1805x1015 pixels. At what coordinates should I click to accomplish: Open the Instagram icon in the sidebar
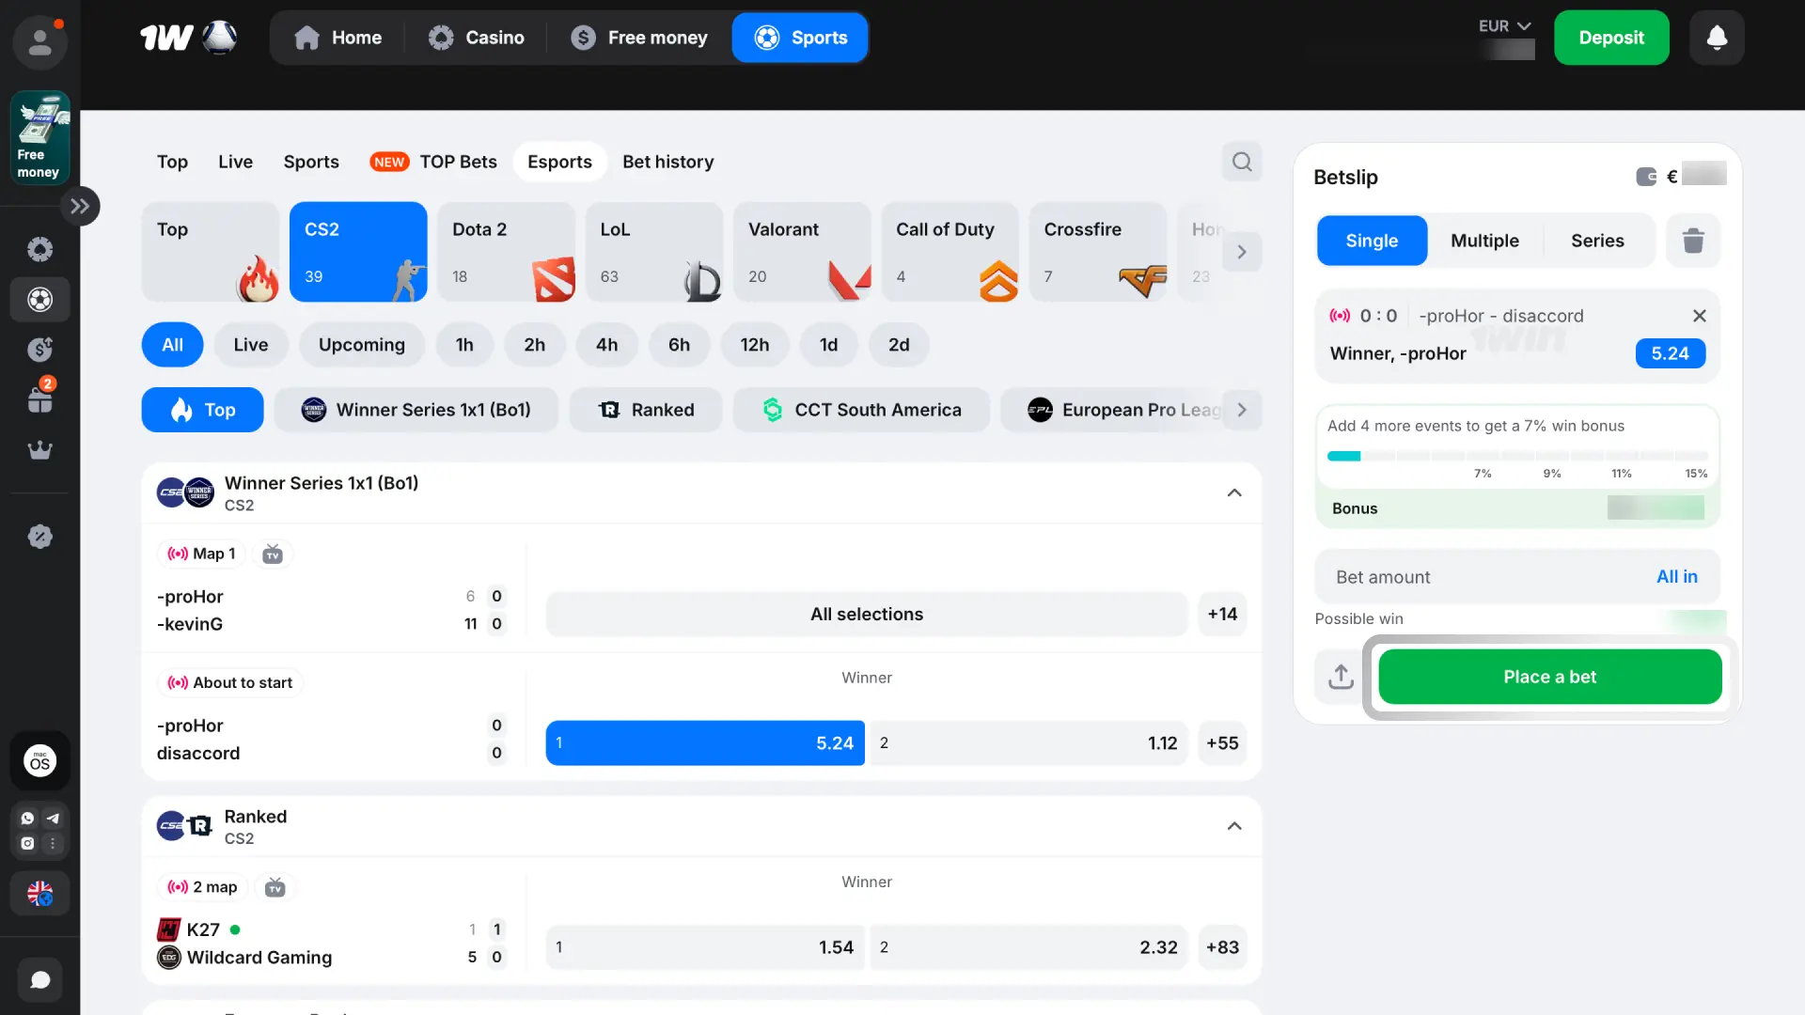click(27, 843)
